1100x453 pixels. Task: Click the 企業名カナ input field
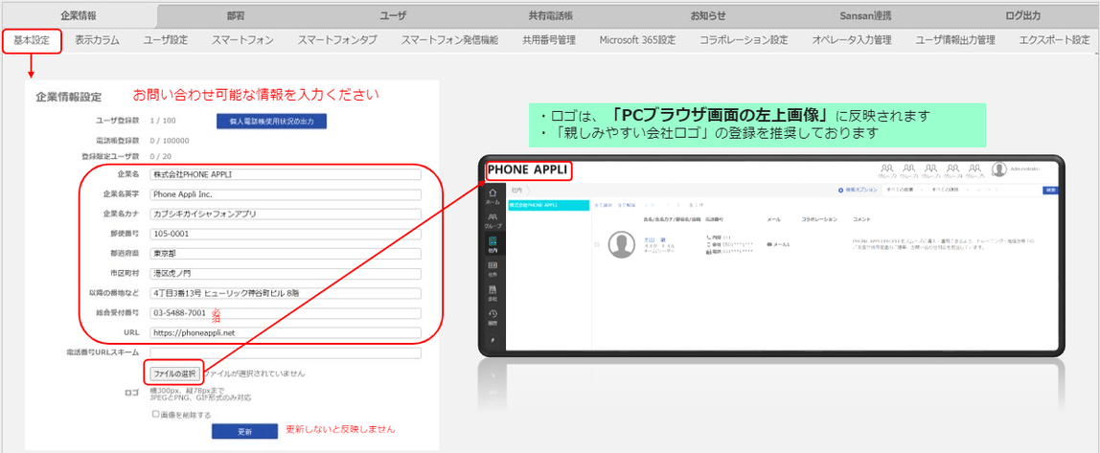(286, 214)
